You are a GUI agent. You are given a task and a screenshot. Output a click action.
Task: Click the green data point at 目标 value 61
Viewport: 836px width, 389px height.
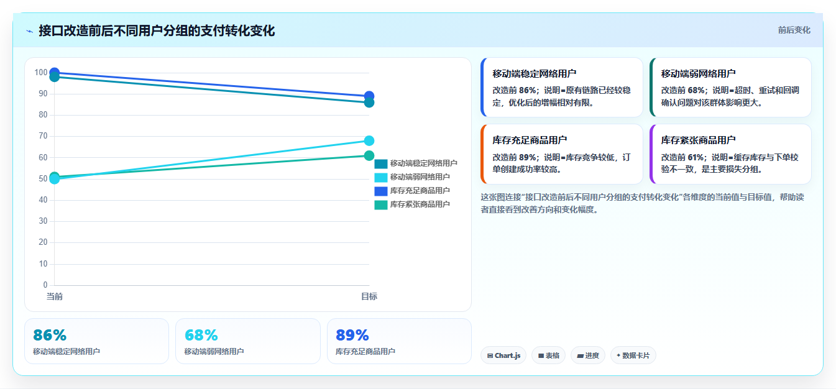[x=369, y=155]
